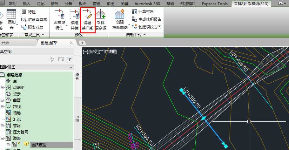Select the 曲面 surfaces tree item
This screenshot has height=150, width=289.
(17, 100)
